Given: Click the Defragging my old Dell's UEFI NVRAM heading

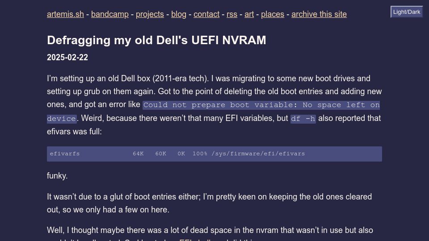Looking at the screenshot, I should 156,40.
